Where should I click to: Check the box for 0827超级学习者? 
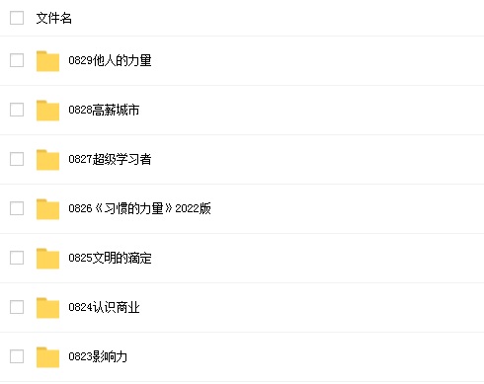pos(17,159)
